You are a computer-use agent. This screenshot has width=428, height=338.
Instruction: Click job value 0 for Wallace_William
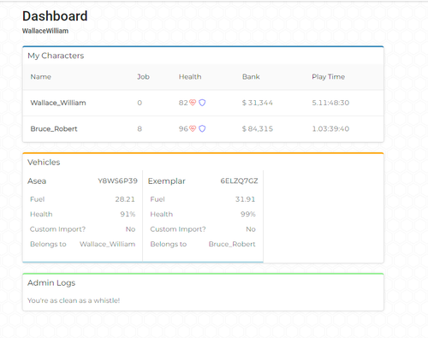pyautogui.click(x=140, y=103)
